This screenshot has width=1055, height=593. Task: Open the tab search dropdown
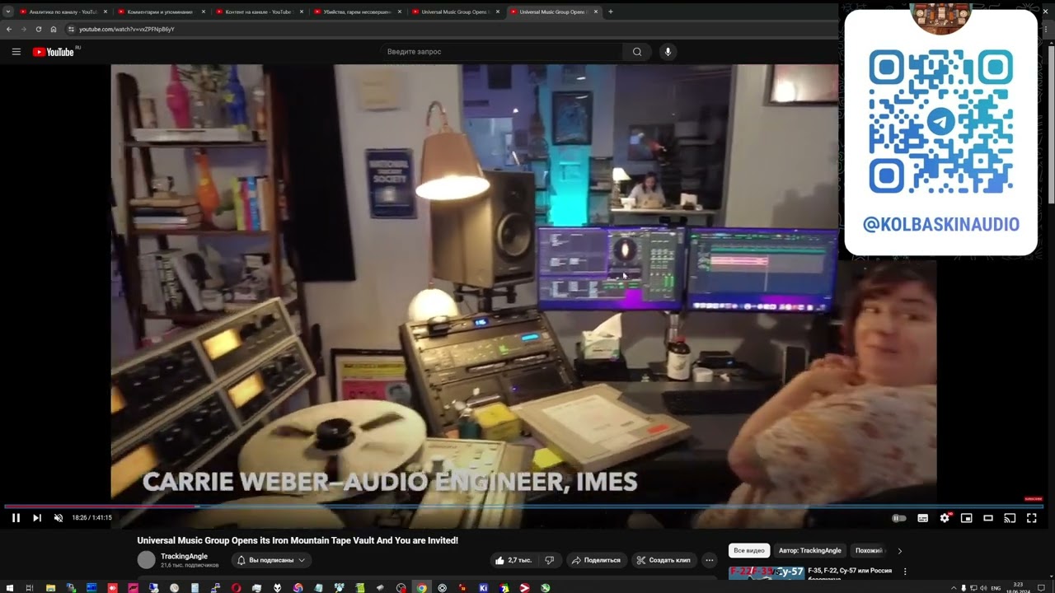8,12
